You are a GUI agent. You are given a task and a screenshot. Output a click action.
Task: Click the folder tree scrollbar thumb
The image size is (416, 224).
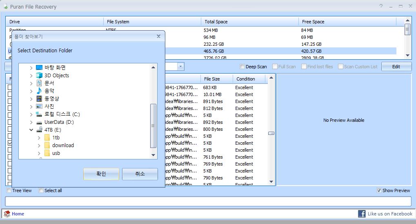153,125
